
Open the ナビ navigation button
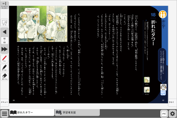point(164,113)
